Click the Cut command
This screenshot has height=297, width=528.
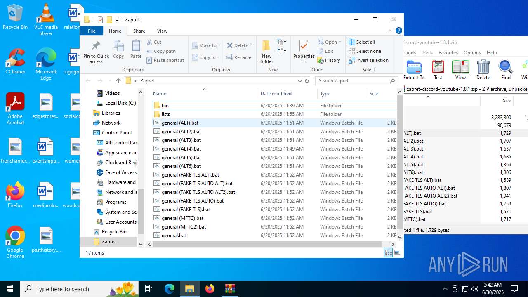click(x=154, y=42)
